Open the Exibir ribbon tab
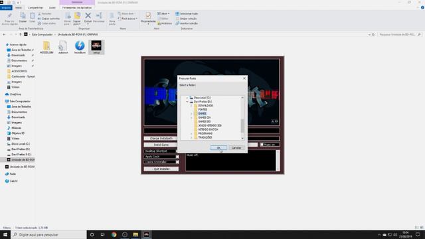This screenshot has width=425, height=239. 52,7
